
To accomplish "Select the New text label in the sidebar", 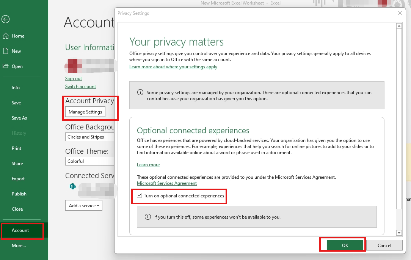I will (16, 51).
